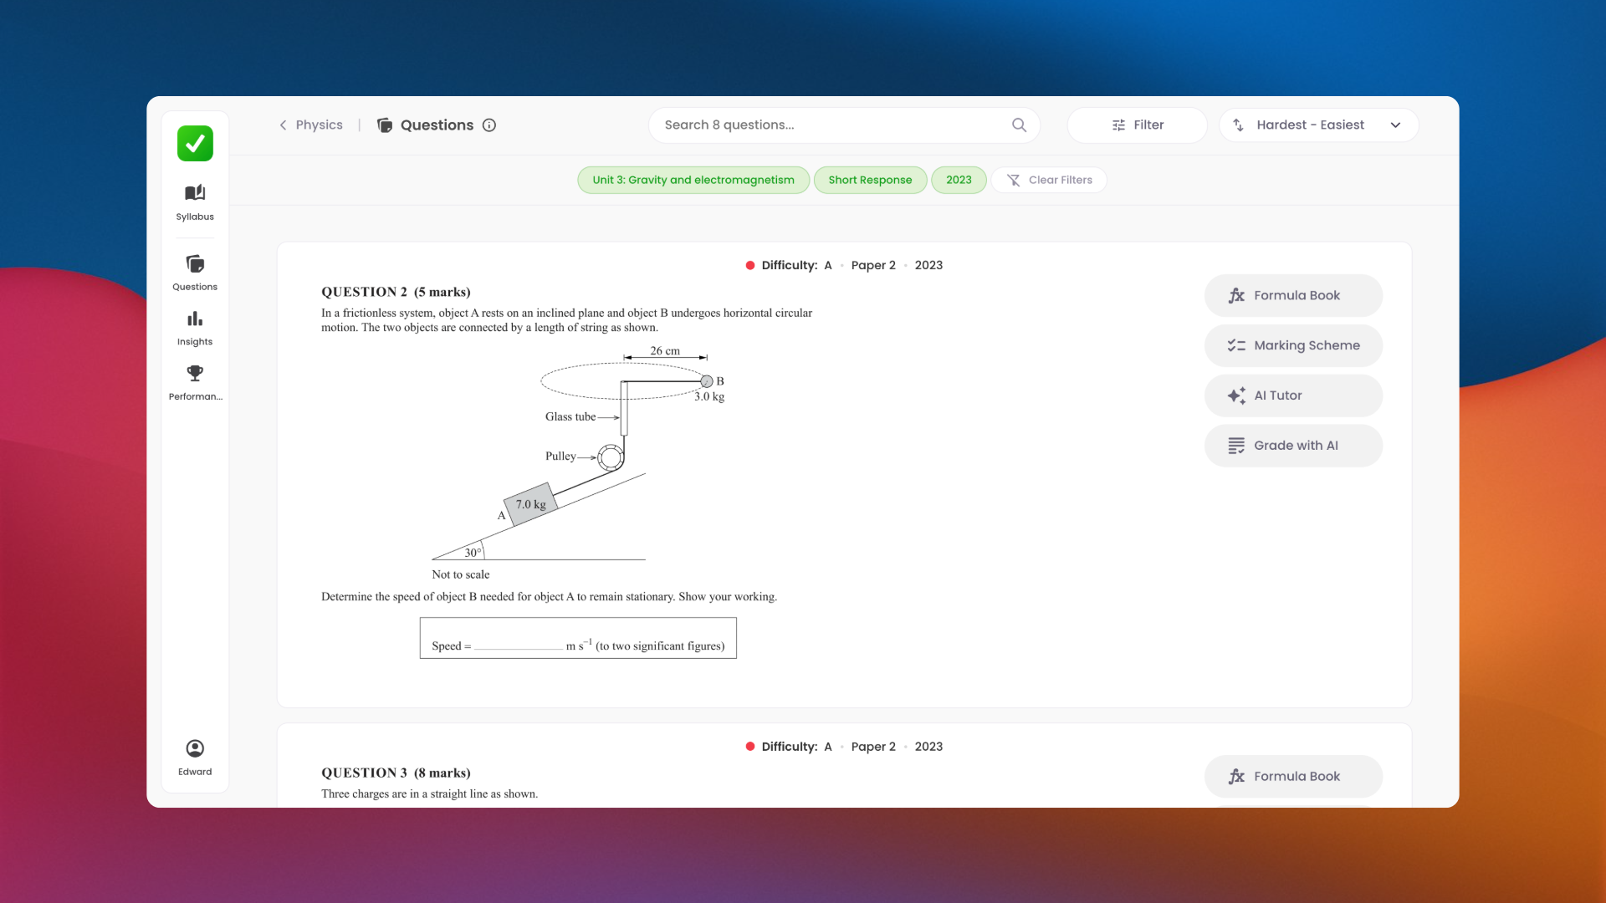Toggle Unit 3 Gravity and electromagnetism chip
The height and width of the screenshot is (903, 1606).
(x=693, y=180)
